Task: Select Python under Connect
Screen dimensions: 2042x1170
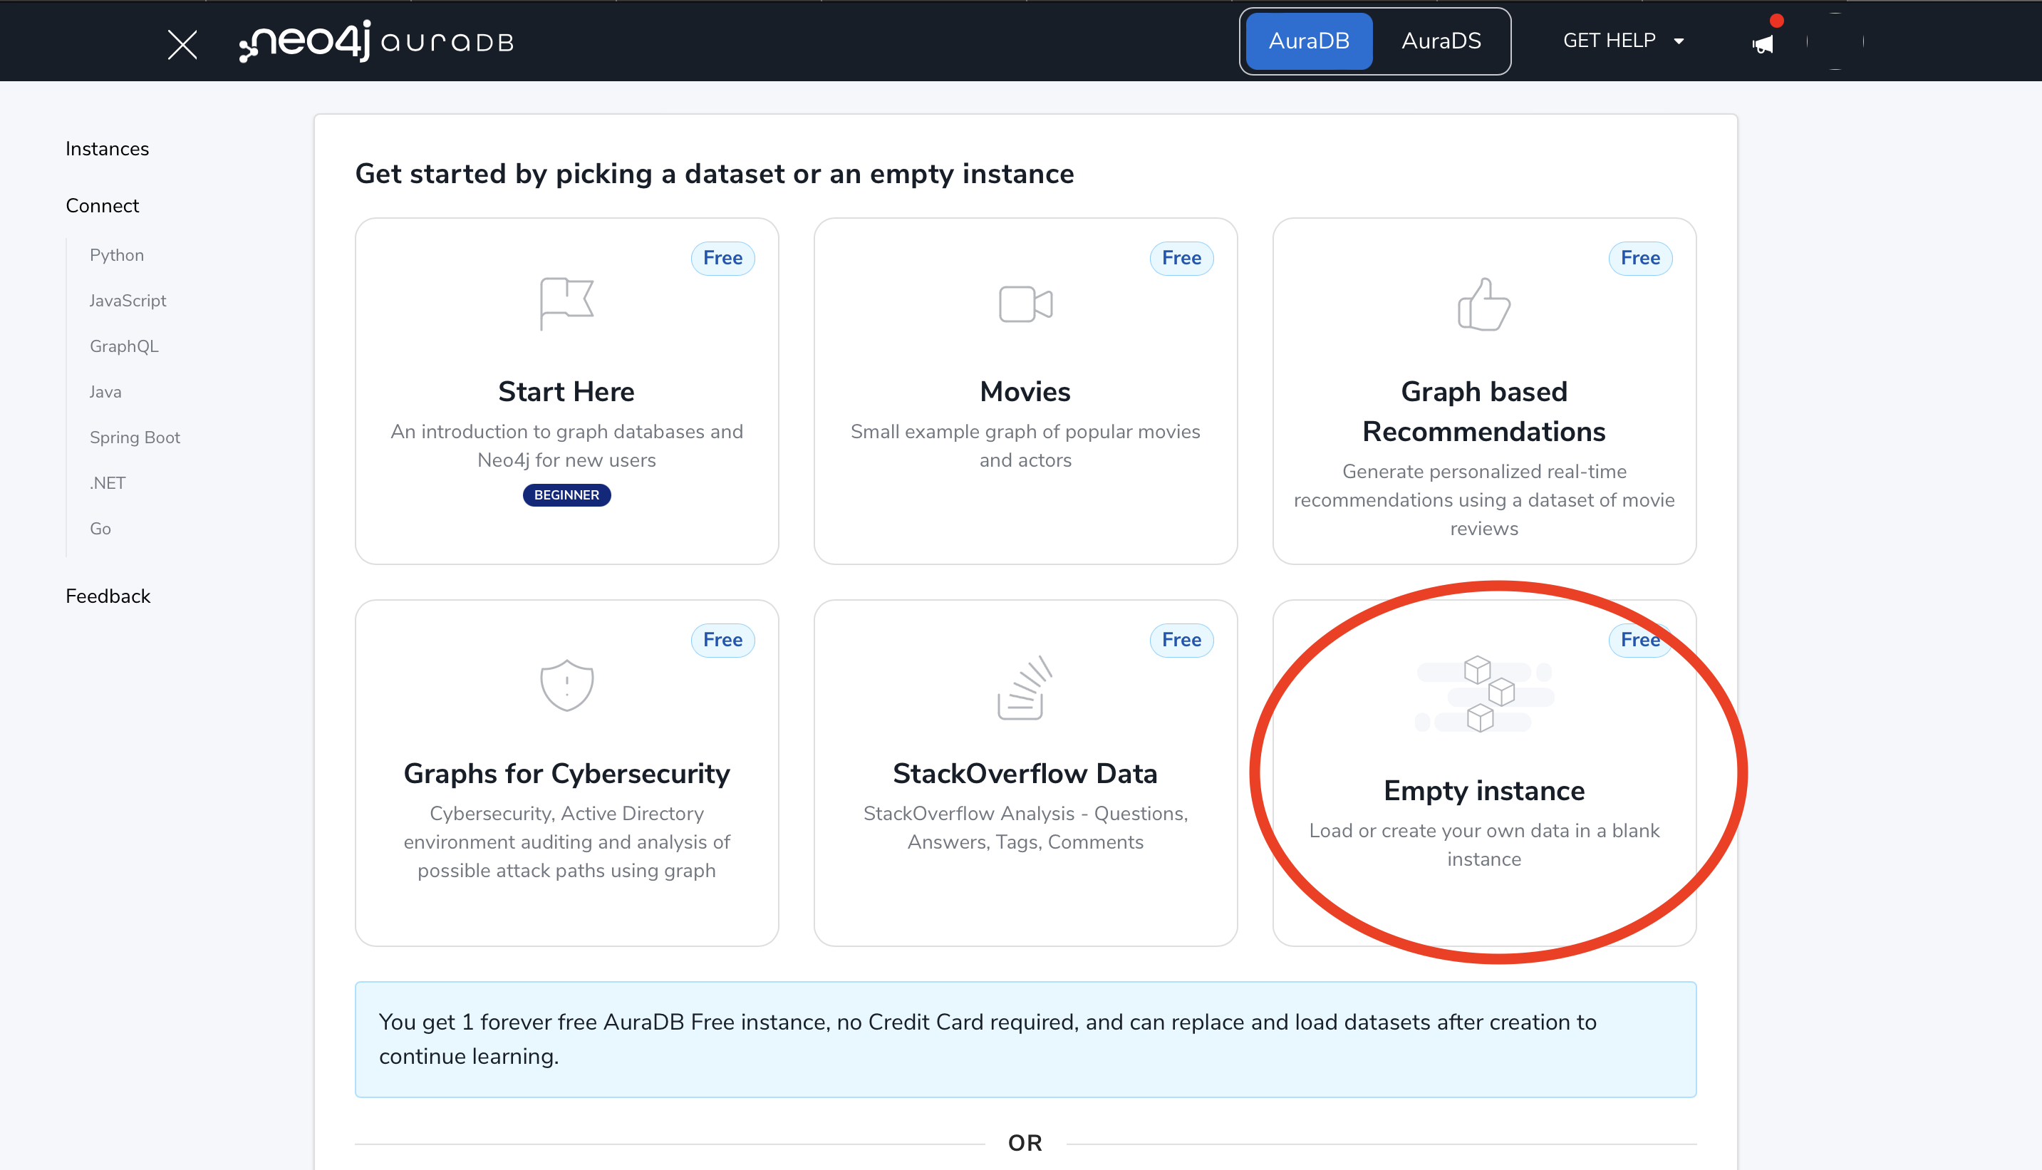Action: point(118,254)
